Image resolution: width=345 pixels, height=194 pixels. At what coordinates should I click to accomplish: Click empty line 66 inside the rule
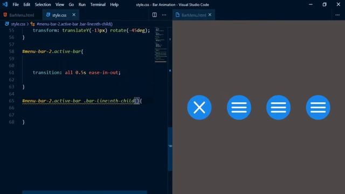pos(88,108)
